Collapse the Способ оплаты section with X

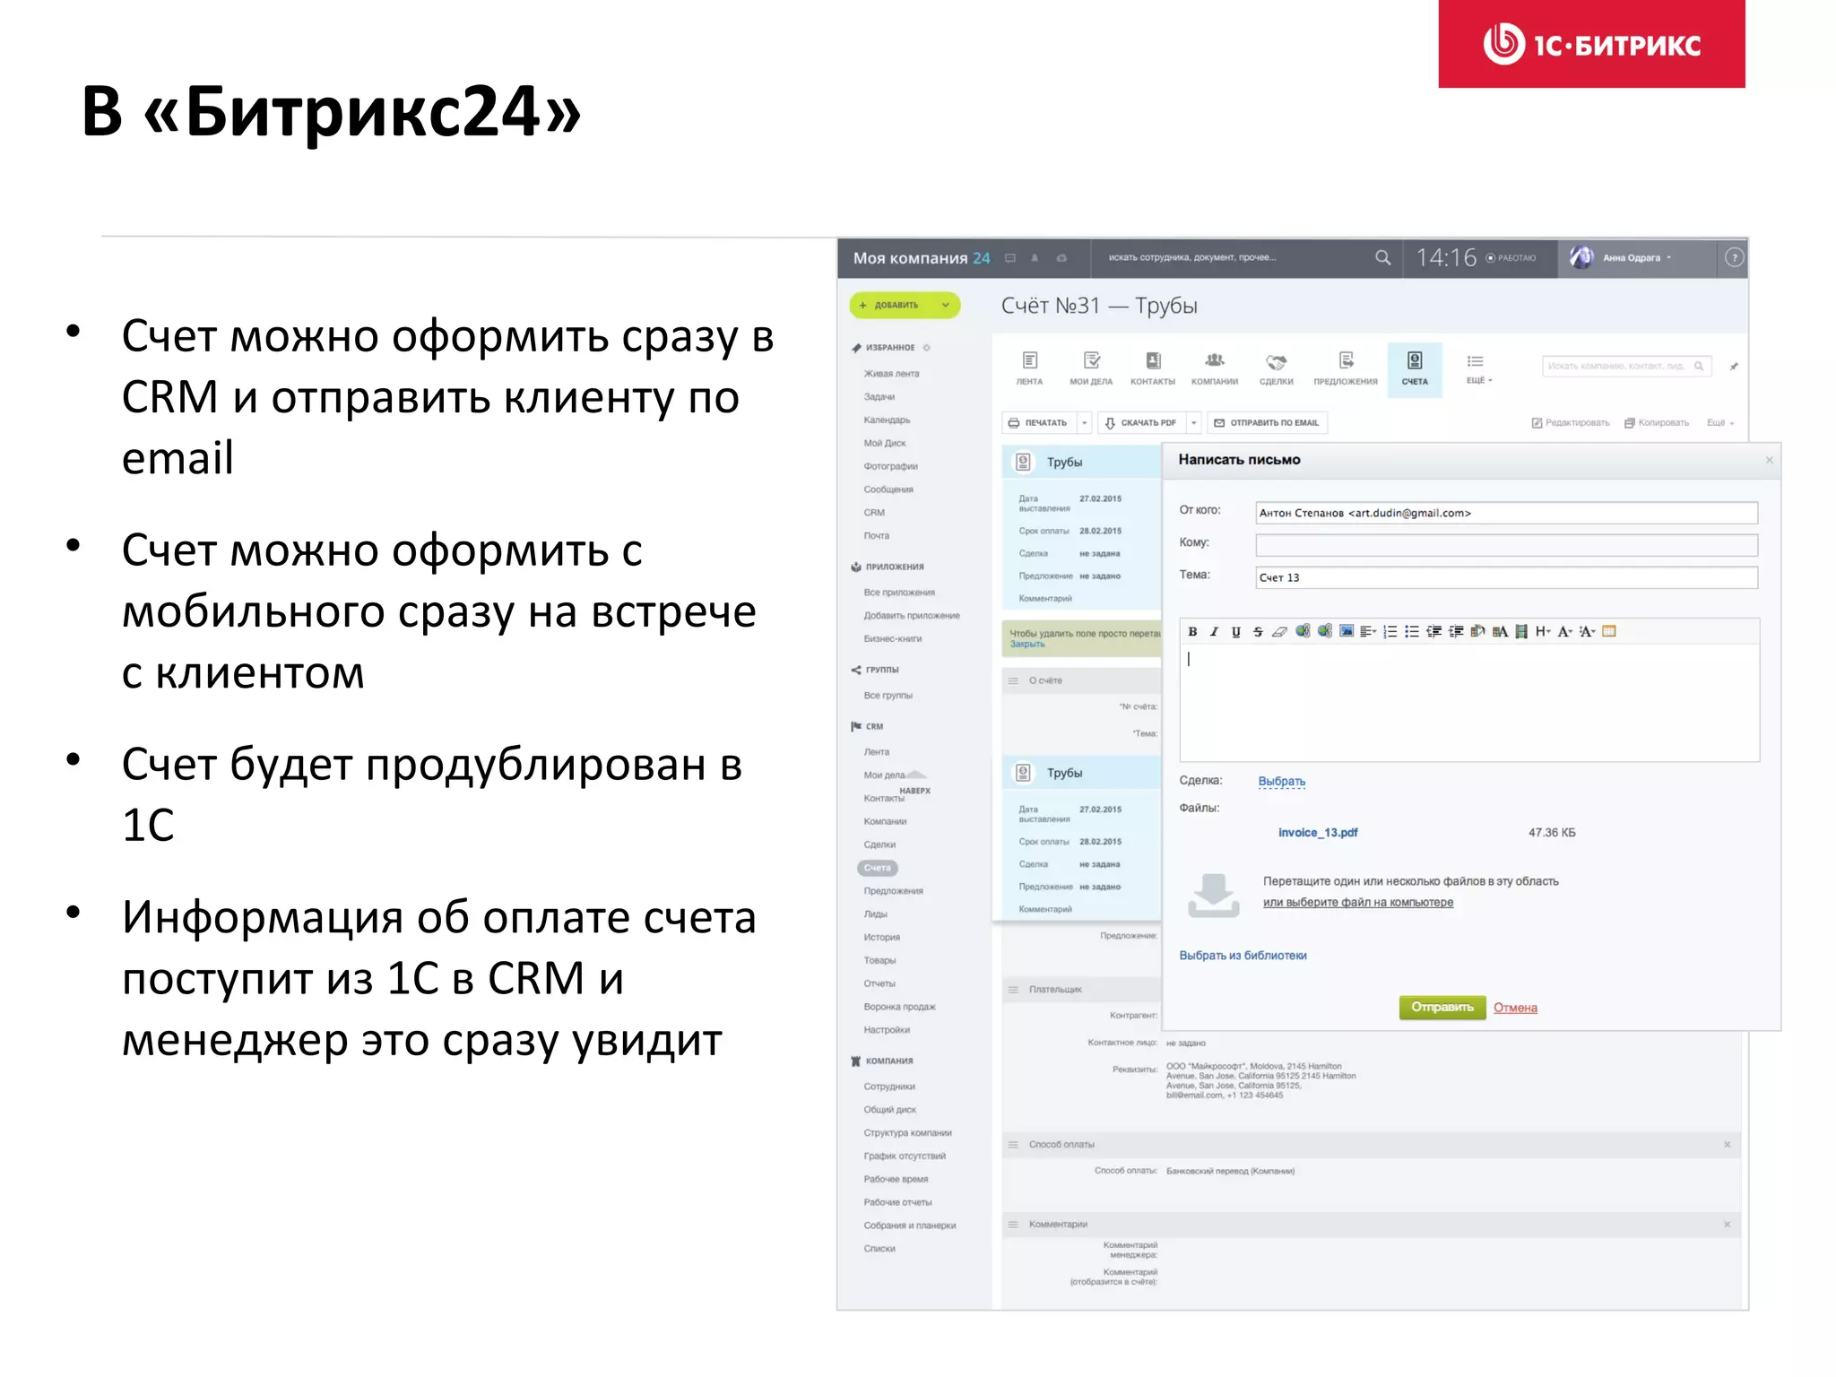(1727, 1145)
